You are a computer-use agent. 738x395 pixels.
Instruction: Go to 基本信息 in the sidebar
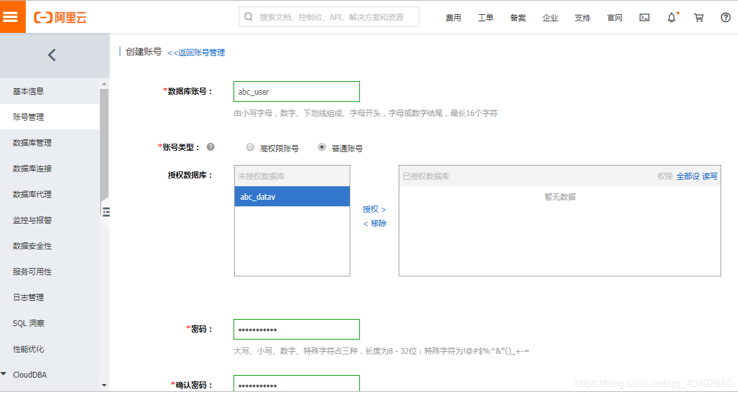50,92
